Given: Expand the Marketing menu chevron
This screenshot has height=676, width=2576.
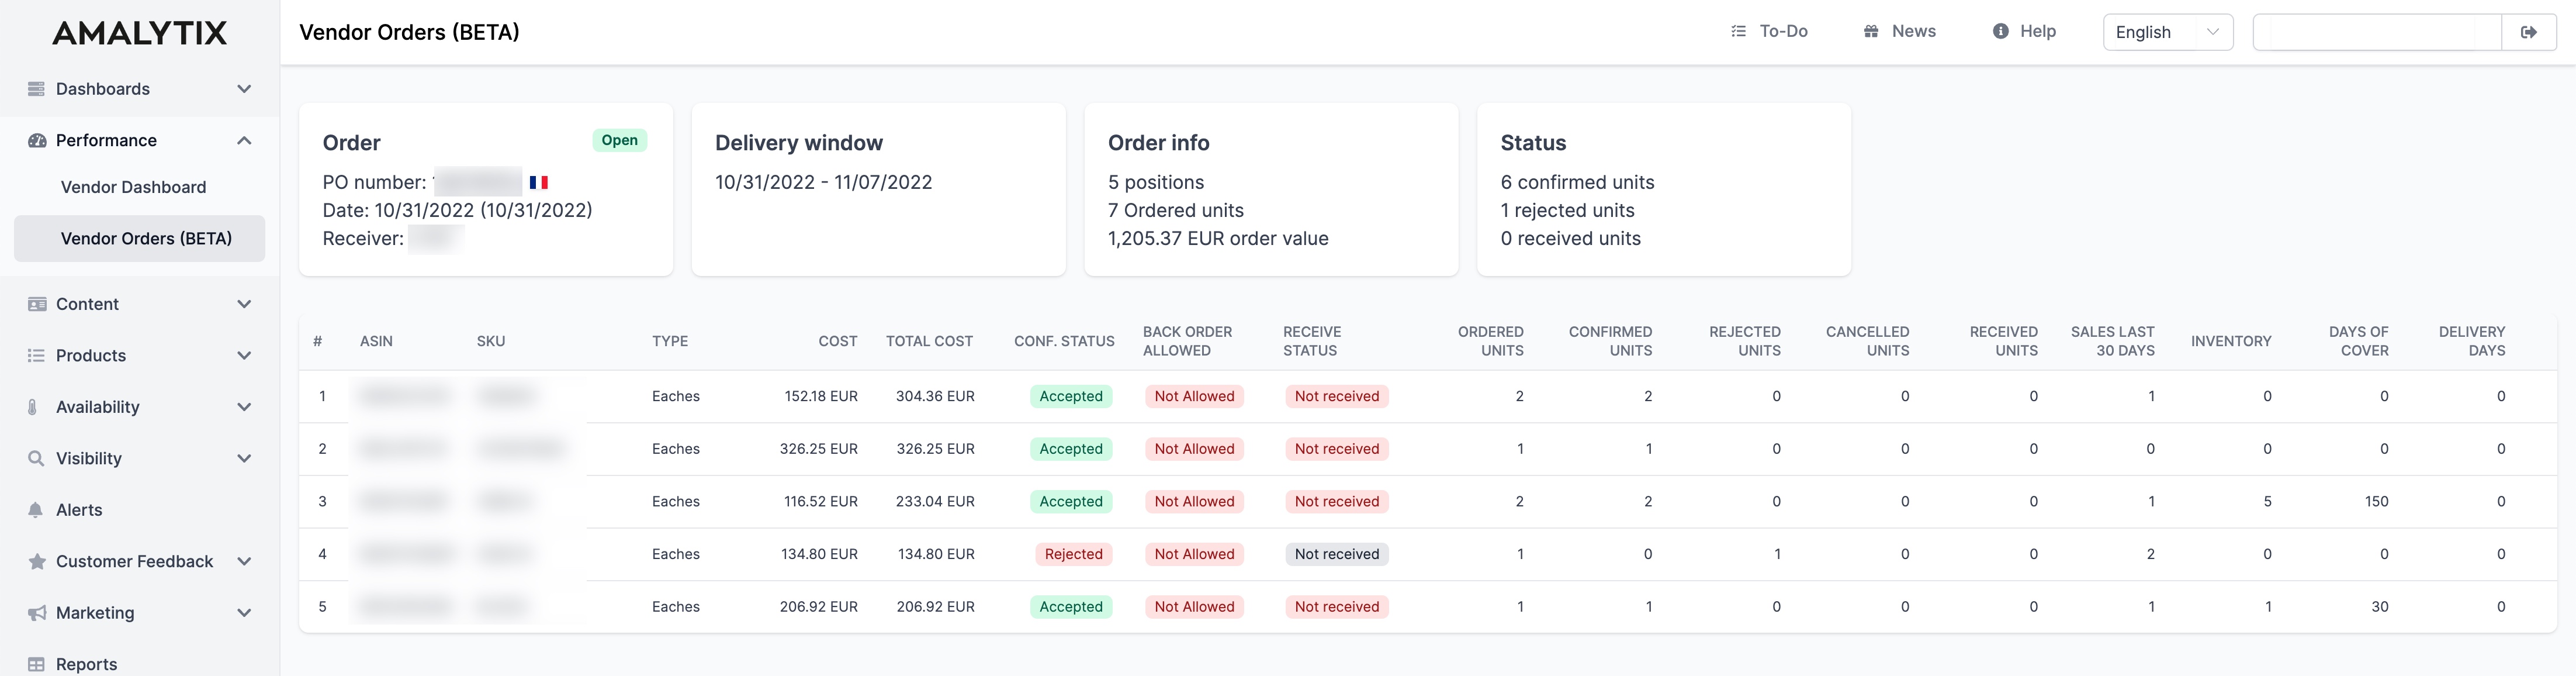Looking at the screenshot, I should (244, 613).
